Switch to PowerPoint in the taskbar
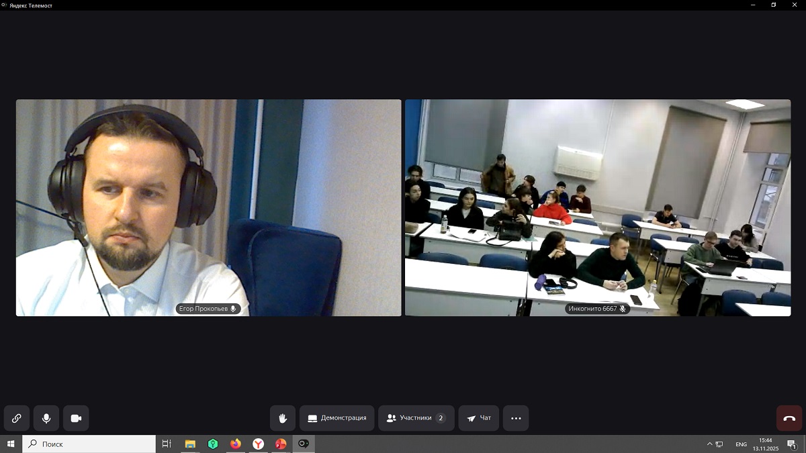The image size is (806, 453). [281, 444]
